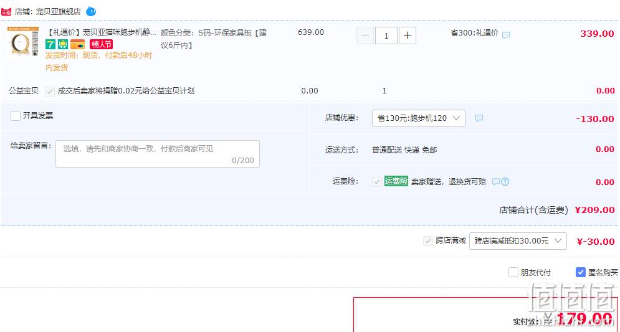Click the orange credit card payment badge
Screen dimensions: 620x332
tap(77, 44)
